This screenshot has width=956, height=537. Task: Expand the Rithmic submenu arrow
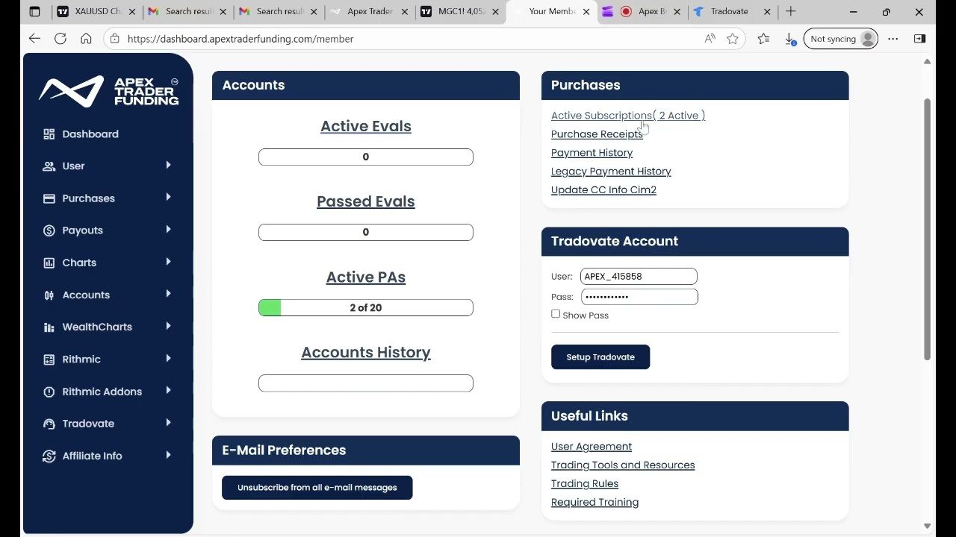pos(168,359)
